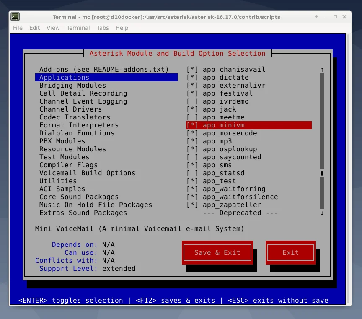362x319 pixels.
Task: Toggle the app_morsecode checkbox
Action: coord(192,133)
